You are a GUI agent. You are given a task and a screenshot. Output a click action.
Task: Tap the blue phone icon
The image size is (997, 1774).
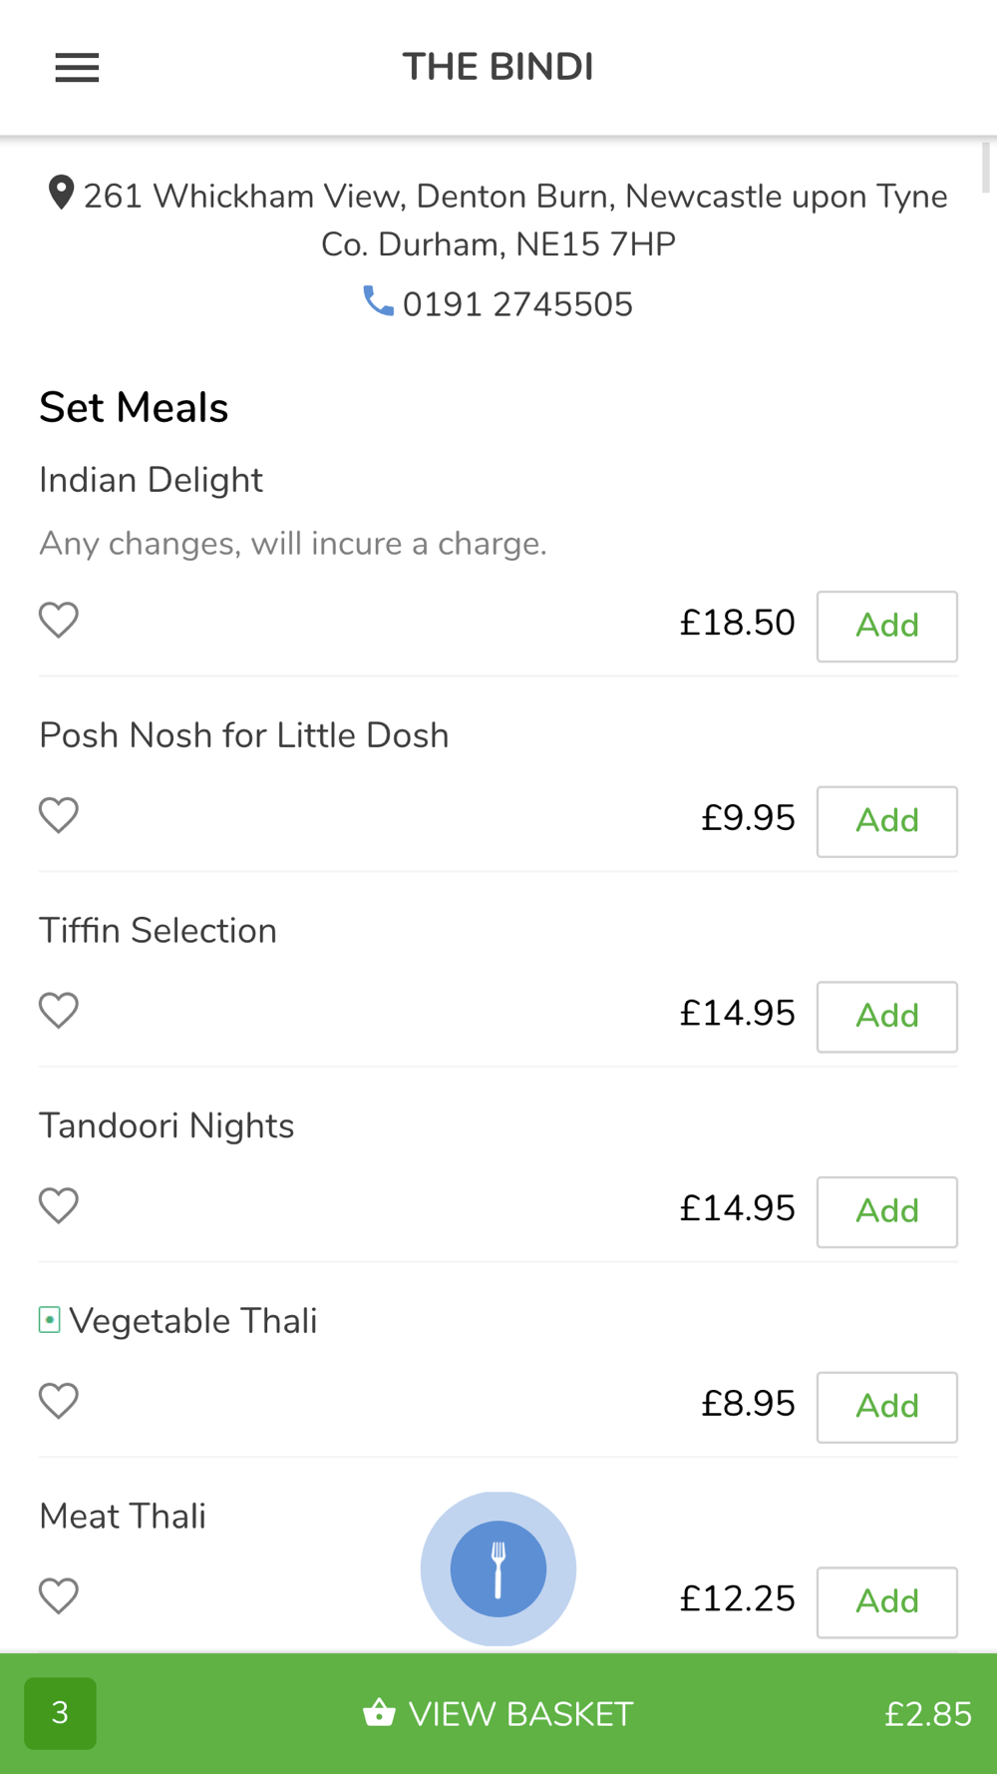(378, 300)
